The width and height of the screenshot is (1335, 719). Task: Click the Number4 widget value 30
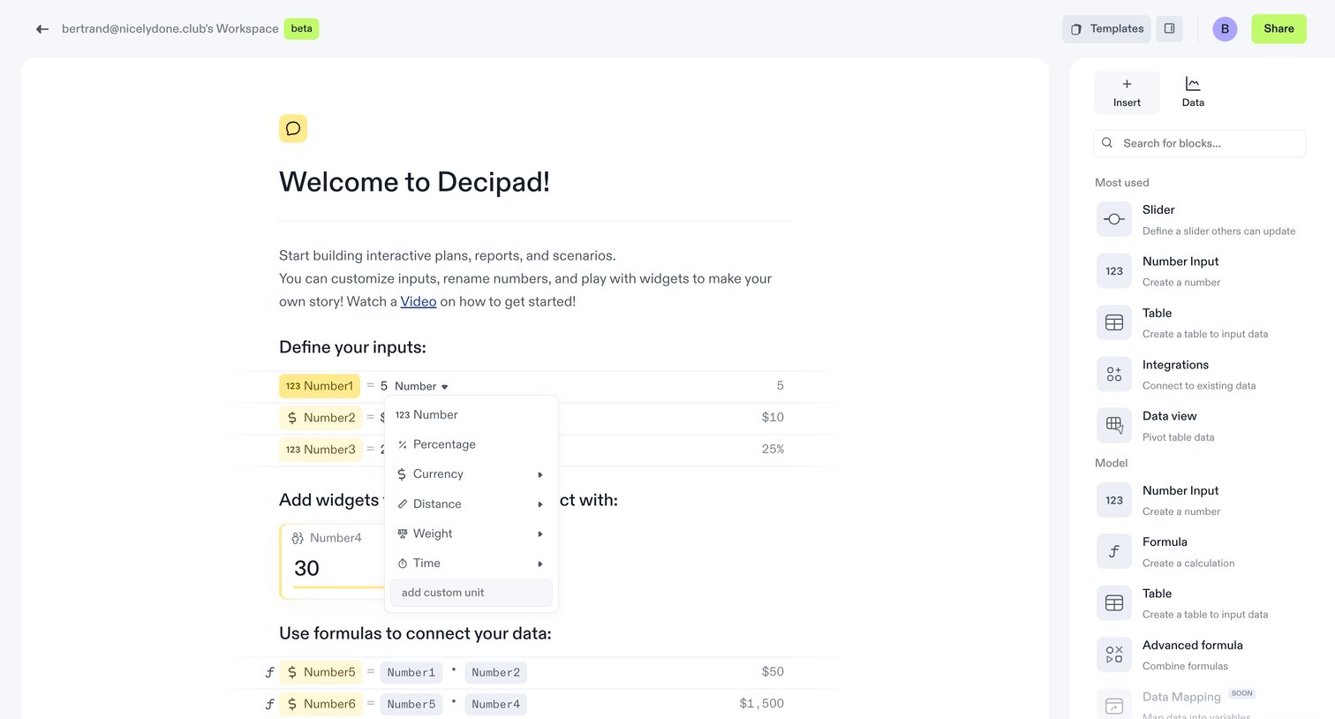[x=307, y=568]
